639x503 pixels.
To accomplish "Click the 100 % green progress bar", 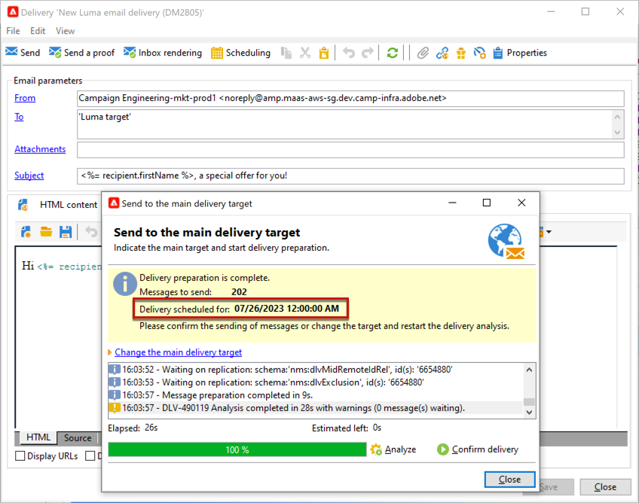I will (237, 450).
